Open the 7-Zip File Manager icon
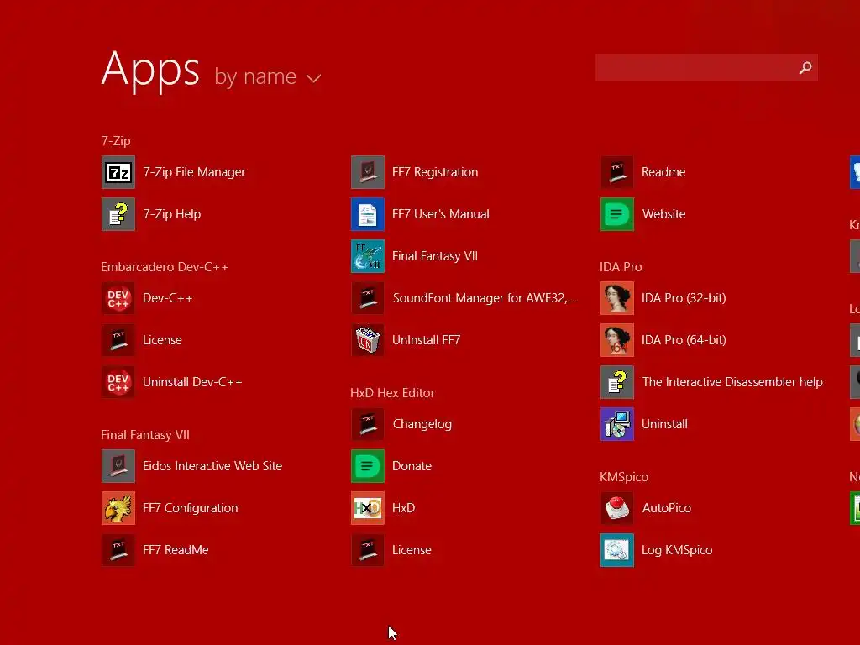 pos(118,172)
